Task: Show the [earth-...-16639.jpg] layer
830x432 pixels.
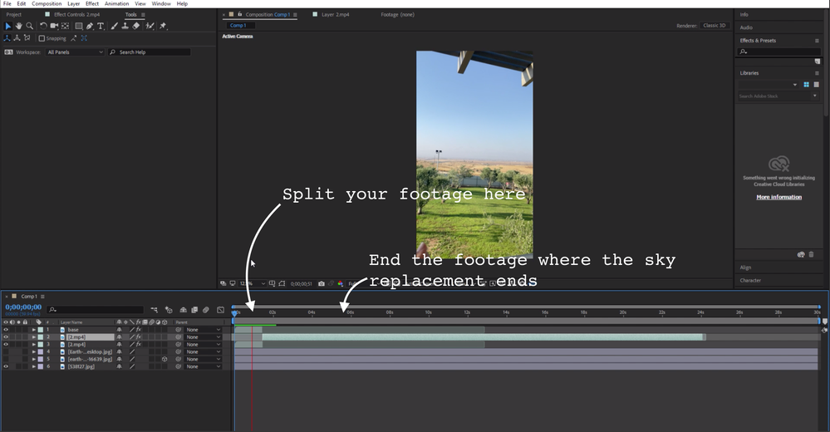Action: pos(6,360)
